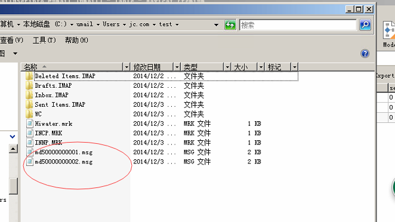Sort by the 大小 column header
This screenshot has height=222, width=395.
pos(244,67)
